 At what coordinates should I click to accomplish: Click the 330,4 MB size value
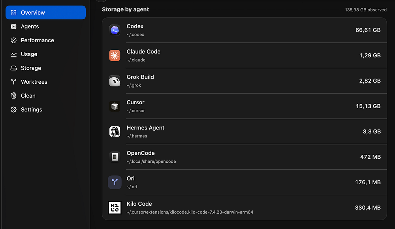point(368,208)
